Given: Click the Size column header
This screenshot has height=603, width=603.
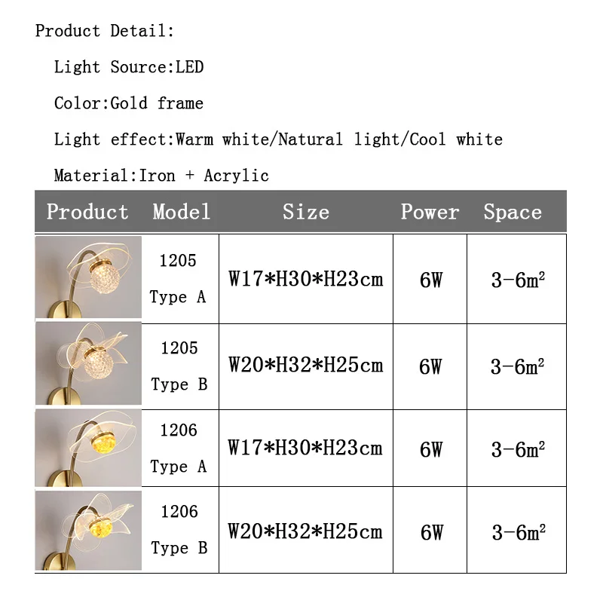Looking at the screenshot, I should pos(305,212).
